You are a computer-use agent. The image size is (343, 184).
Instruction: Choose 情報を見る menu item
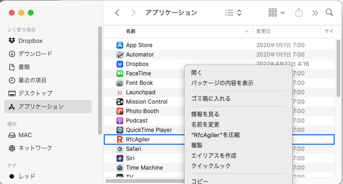238,114
